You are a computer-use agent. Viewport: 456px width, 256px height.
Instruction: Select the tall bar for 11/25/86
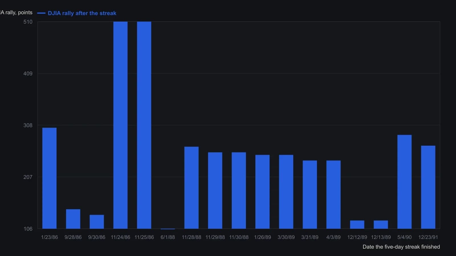pos(144,125)
